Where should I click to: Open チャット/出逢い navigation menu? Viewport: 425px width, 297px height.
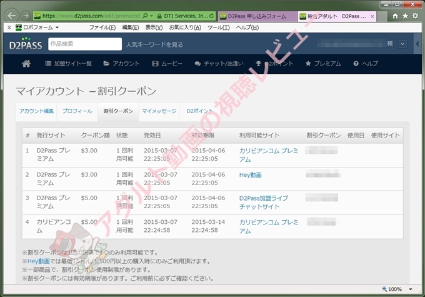point(219,64)
